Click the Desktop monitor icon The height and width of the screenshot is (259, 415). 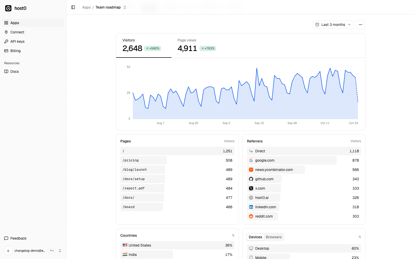click(251, 248)
